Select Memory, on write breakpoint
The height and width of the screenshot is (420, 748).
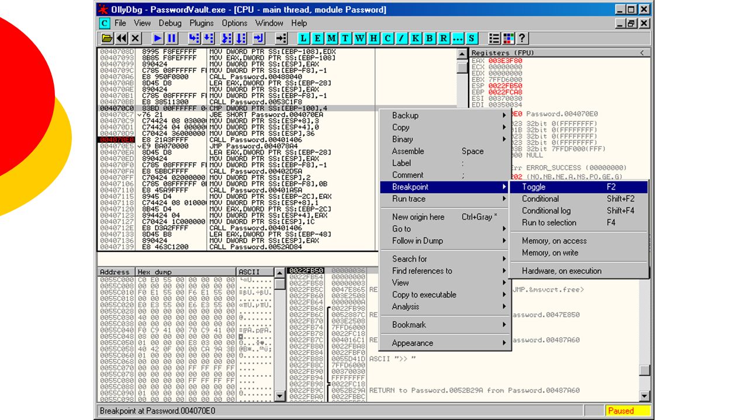click(579, 253)
